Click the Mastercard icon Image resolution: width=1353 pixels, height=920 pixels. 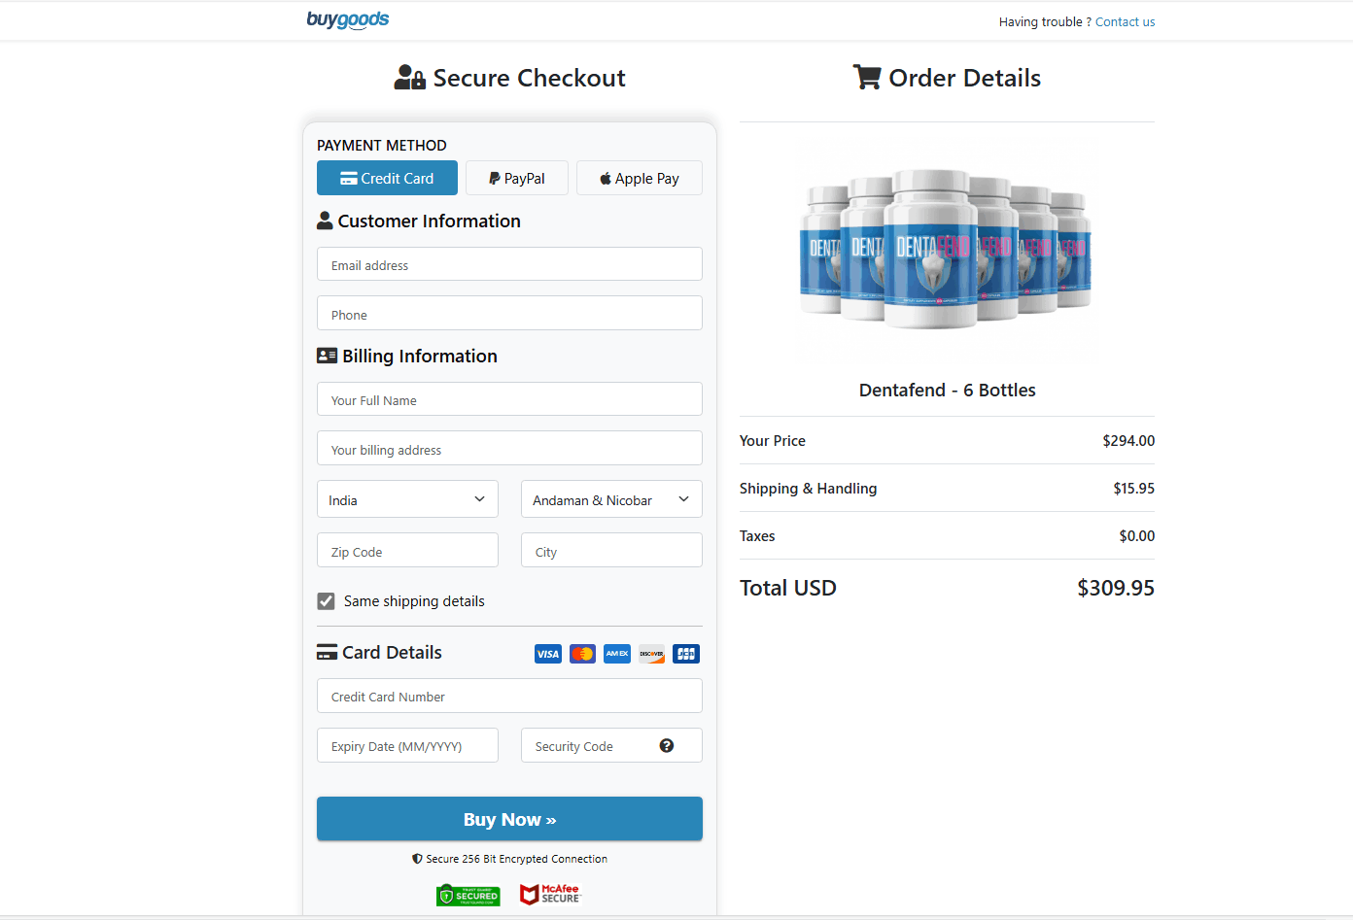click(582, 654)
